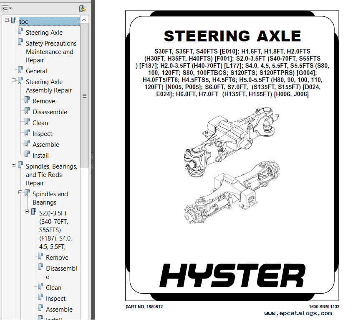353x320 pixels.
Task: Click icon beside Disassemble under S2.0-3.5FT
Action: [40, 267]
